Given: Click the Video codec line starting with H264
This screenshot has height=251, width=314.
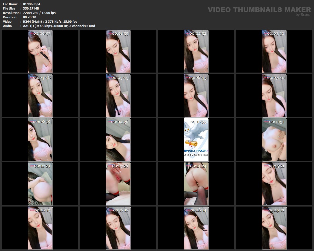Looking at the screenshot, I should coord(50,22).
